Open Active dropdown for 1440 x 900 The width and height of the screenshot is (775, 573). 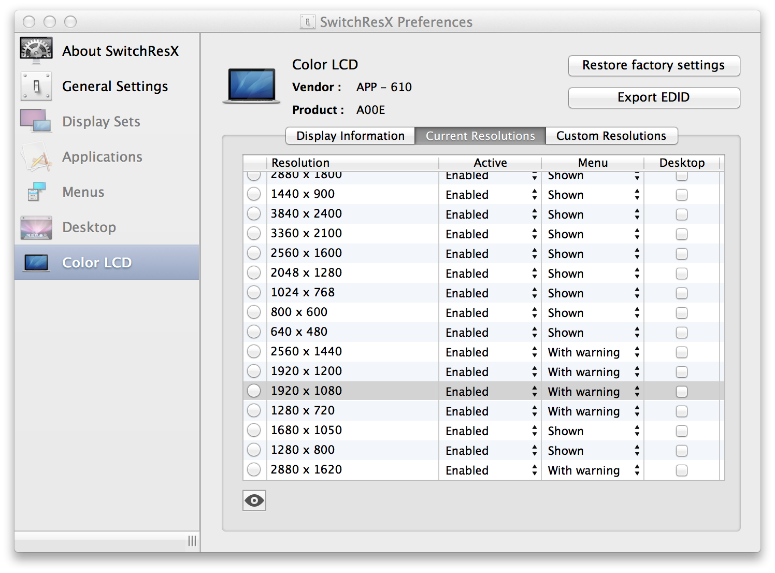pyautogui.click(x=490, y=195)
